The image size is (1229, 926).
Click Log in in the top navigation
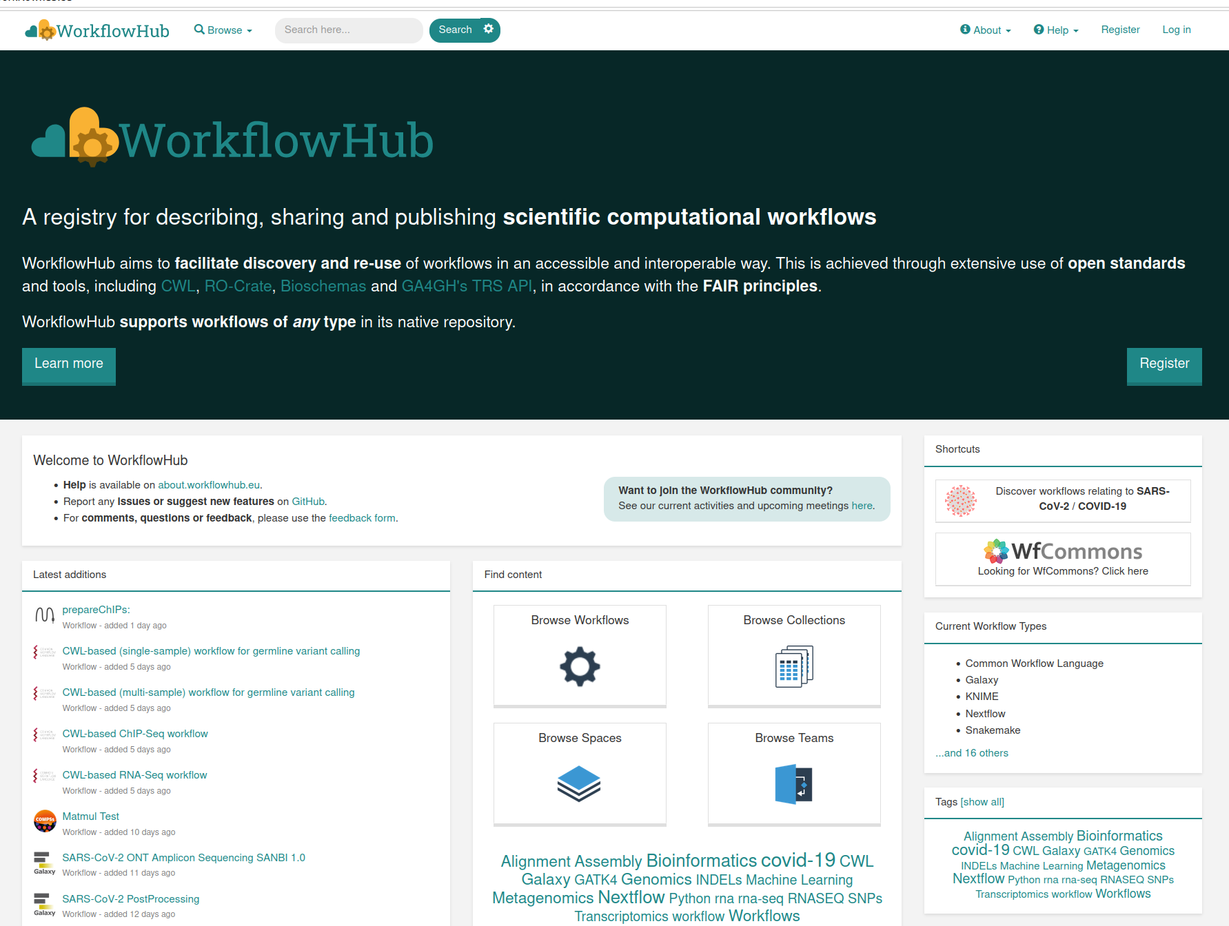(1177, 30)
